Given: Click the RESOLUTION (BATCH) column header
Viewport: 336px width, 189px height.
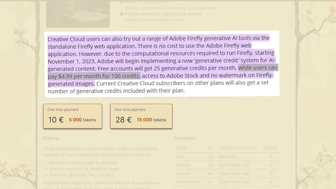Looking at the screenshot, I should point(238,148).
